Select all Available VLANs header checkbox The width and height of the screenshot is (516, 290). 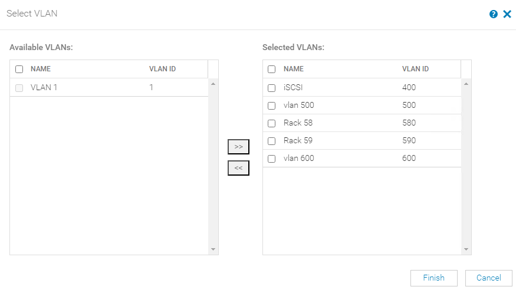[x=19, y=69]
